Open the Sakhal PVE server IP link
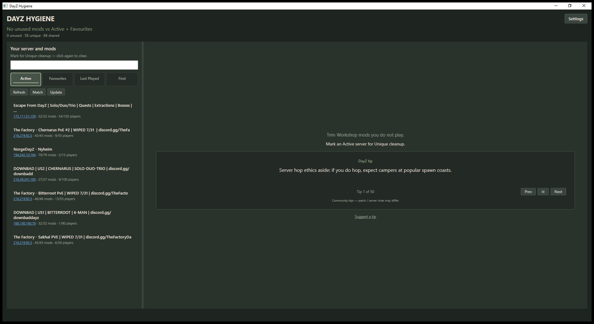The image size is (594, 324). (x=23, y=243)
